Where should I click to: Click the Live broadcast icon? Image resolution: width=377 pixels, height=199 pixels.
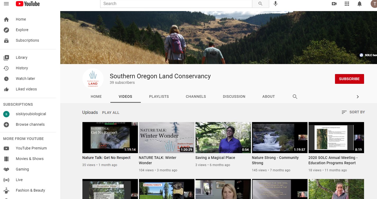tap(6, 180)
